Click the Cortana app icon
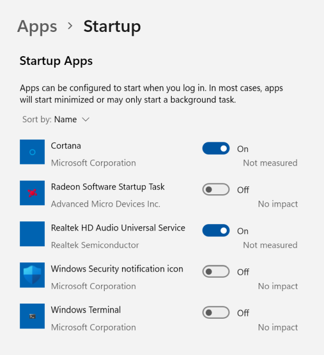 [32, 152]
